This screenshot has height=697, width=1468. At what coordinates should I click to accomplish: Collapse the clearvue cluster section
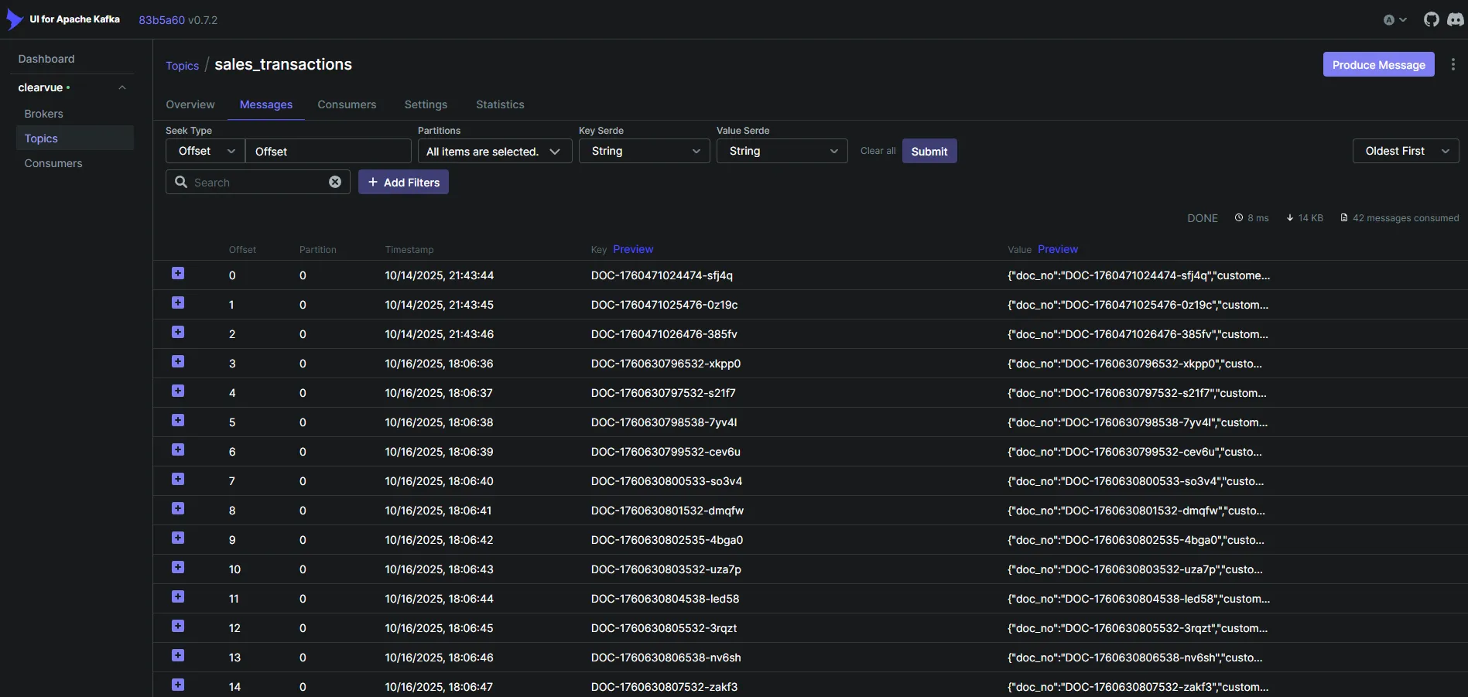pyautogui.click(x=122, y=87)
